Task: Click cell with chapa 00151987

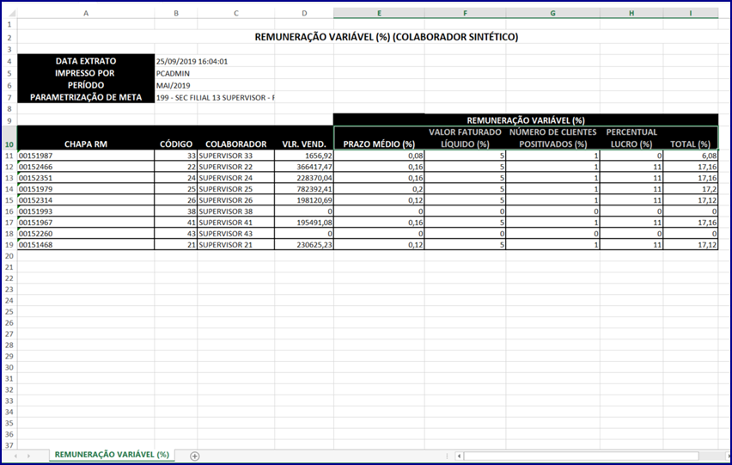Action: [86, 156]
